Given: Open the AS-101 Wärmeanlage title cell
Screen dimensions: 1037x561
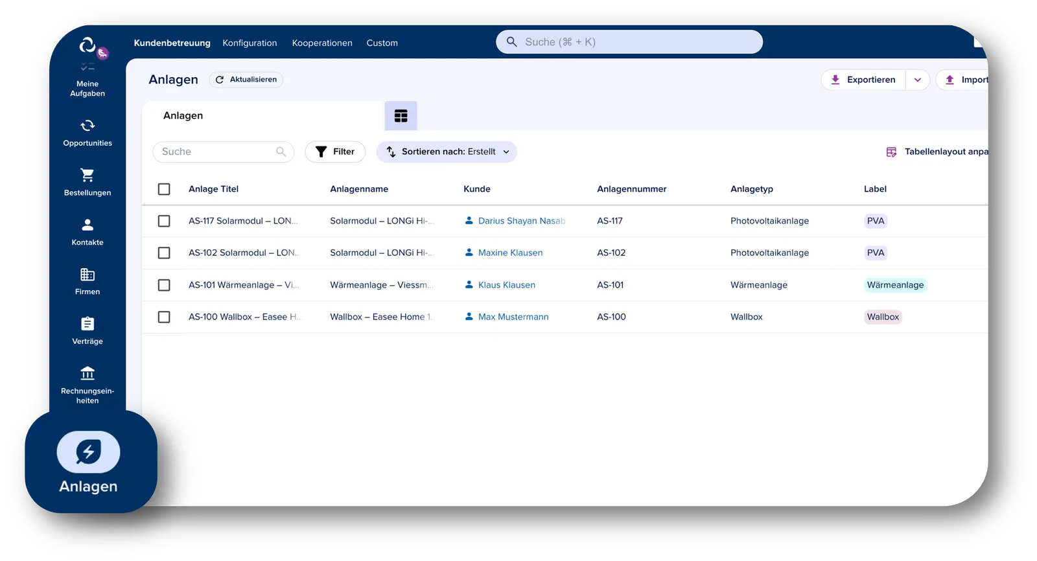Looking at the screenshot, I should click(x=244, y=285).
